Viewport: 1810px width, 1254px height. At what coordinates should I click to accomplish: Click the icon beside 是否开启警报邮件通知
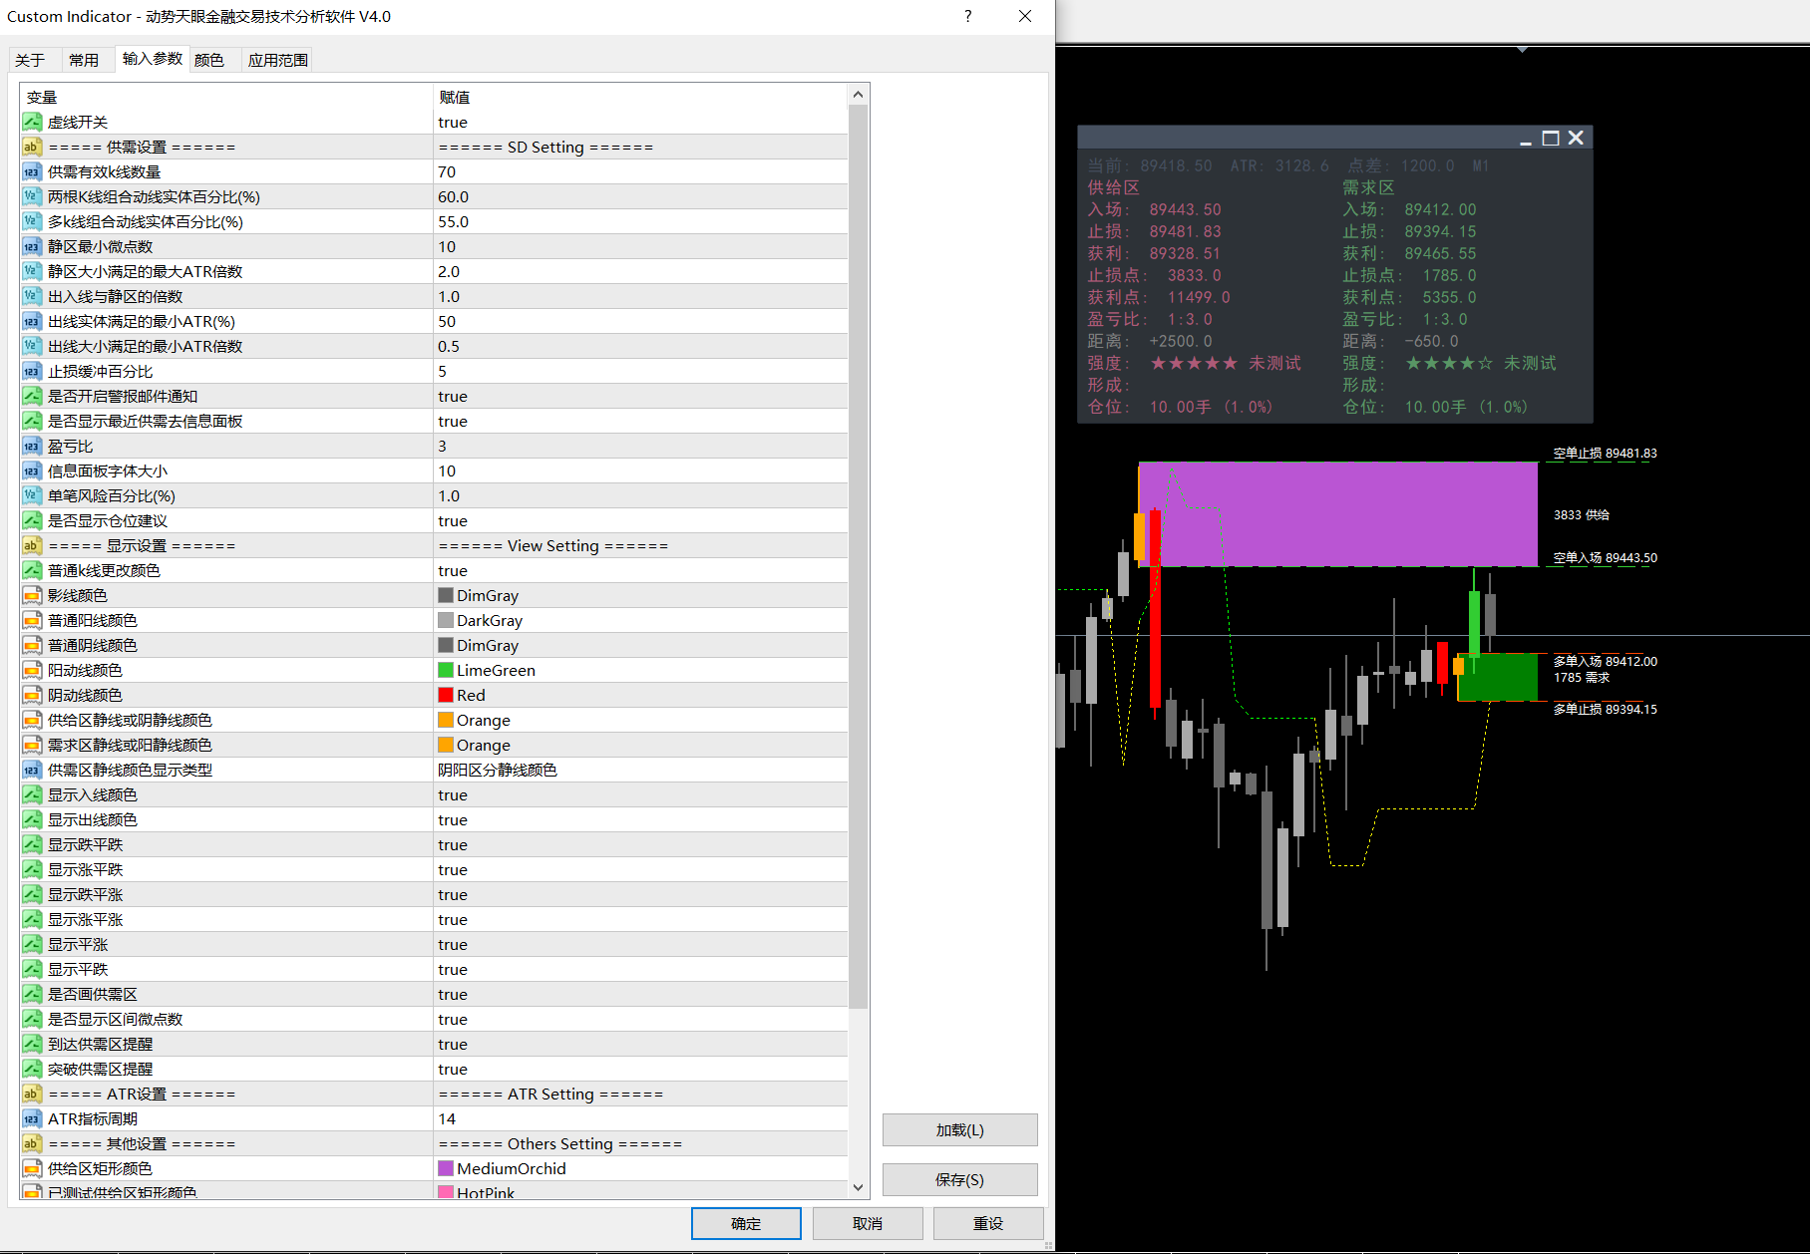coord(32,396)
